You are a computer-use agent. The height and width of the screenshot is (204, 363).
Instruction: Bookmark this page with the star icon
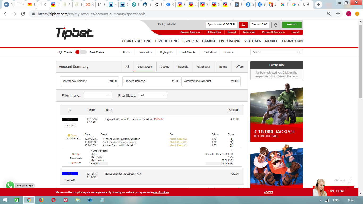tap(338, 14)
